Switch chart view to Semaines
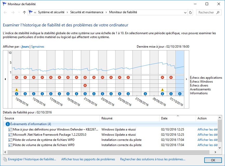The height and width of the screenshot is (166, 225). 38,47
